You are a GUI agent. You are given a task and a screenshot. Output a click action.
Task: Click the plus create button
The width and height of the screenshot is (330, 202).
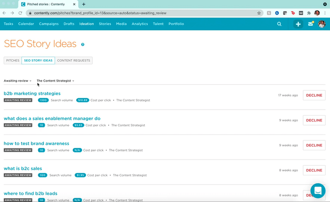tap(298, 24)
